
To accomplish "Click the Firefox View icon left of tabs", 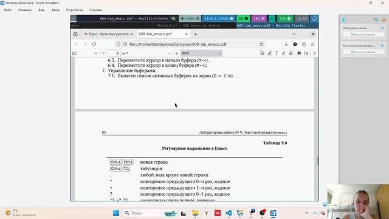I will (x=75, y=34).
